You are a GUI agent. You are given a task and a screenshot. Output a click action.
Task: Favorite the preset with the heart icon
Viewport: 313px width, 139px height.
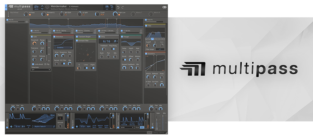click(x=47, y=7)
